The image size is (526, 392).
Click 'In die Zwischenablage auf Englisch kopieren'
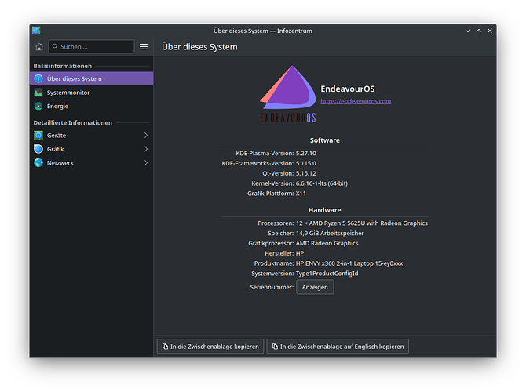[x=338, y=347]
